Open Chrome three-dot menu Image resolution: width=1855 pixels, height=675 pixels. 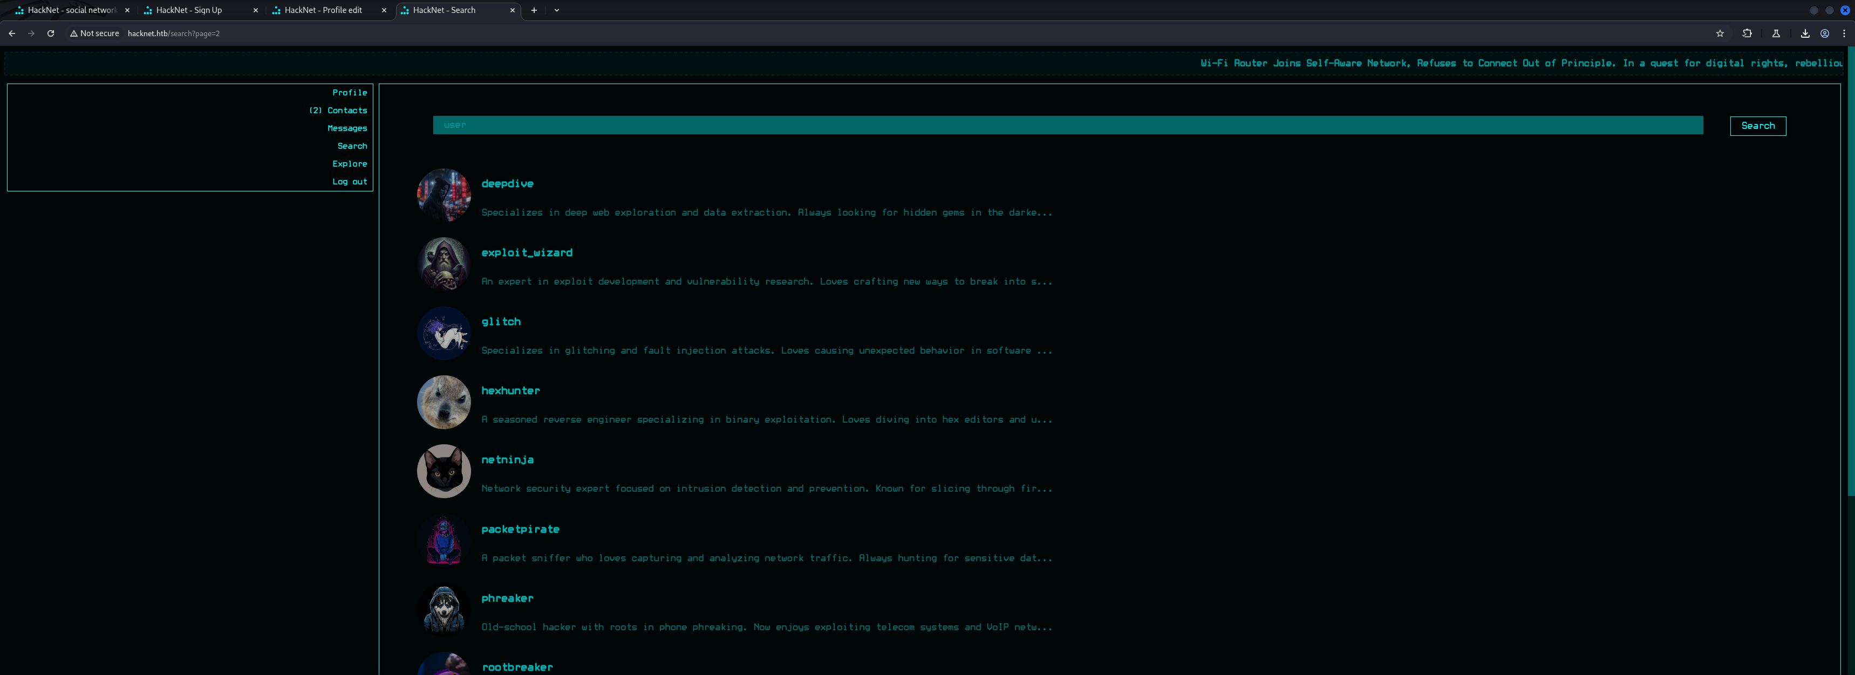click(1844, 33)
